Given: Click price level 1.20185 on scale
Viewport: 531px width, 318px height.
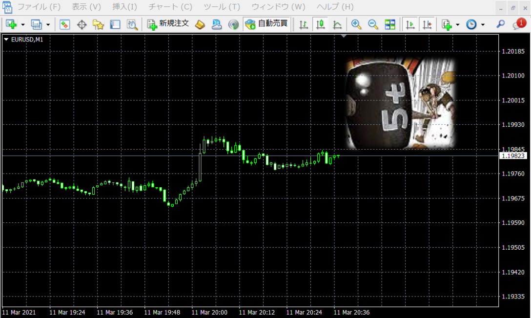Looking at the screenshot, I should (513, 51).
